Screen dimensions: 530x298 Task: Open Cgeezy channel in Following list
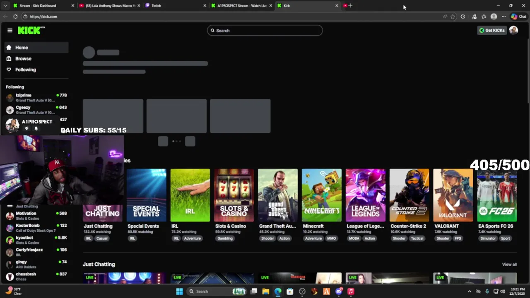[36, 110]
